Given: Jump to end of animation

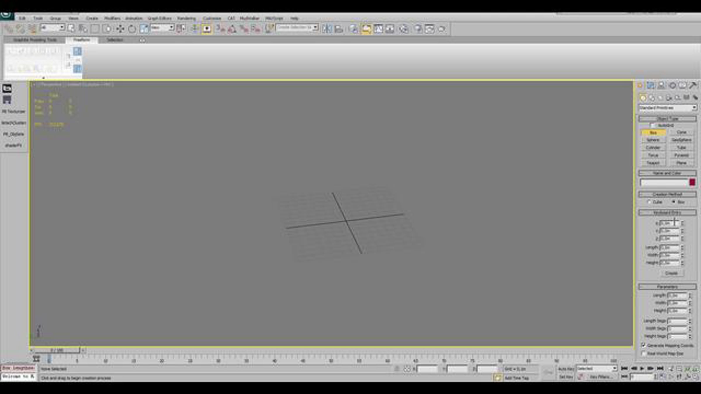Looking at the screenshot, I should (660, 368).
